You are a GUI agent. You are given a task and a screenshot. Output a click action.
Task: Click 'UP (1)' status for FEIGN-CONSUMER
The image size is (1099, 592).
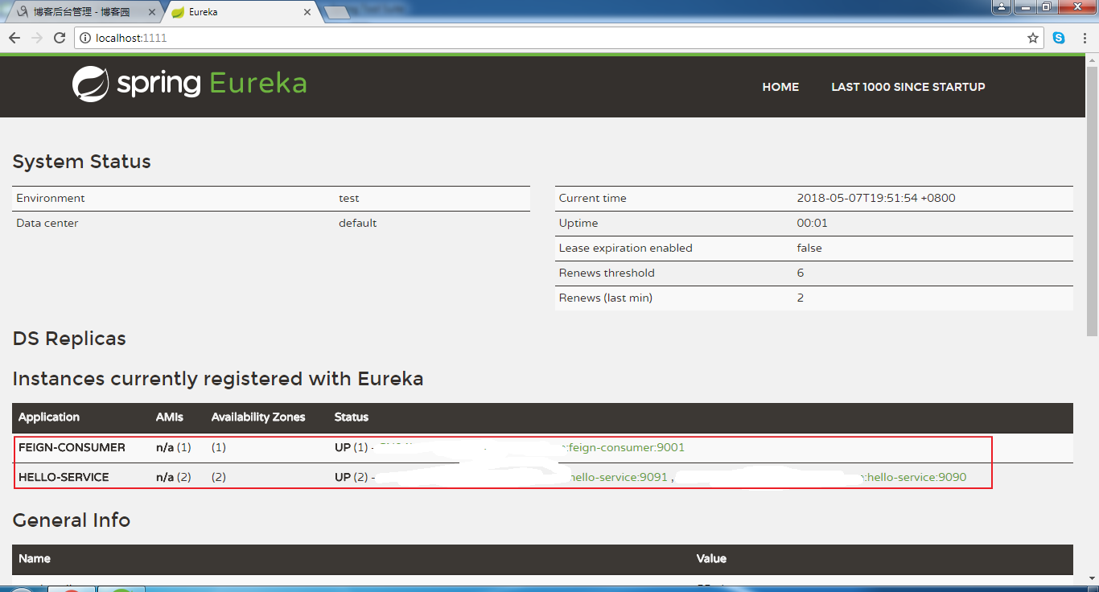[351, 447]
